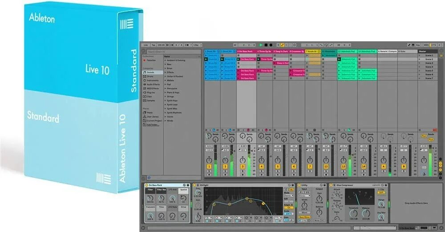Screen dimensions: 445x232
Task: Toggle the Utility device power button
Action: [x=299, y=185]
